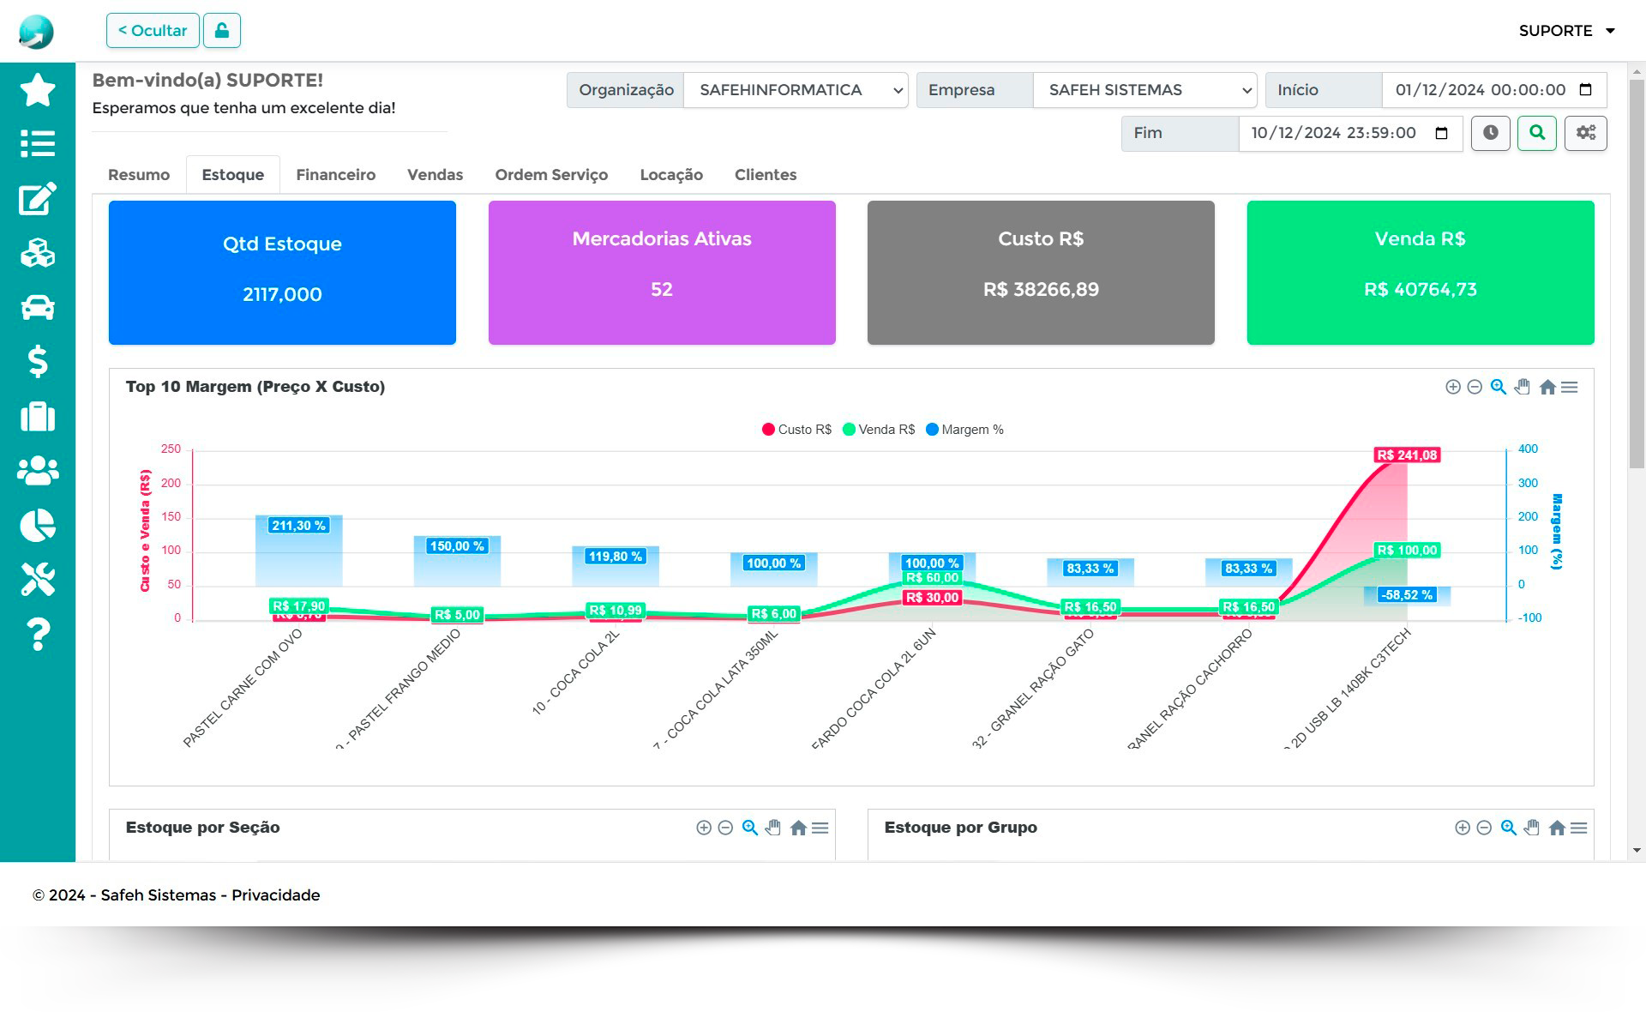Click the clock period button
1646x1012 pixels.
click(x=1491, y=133)
